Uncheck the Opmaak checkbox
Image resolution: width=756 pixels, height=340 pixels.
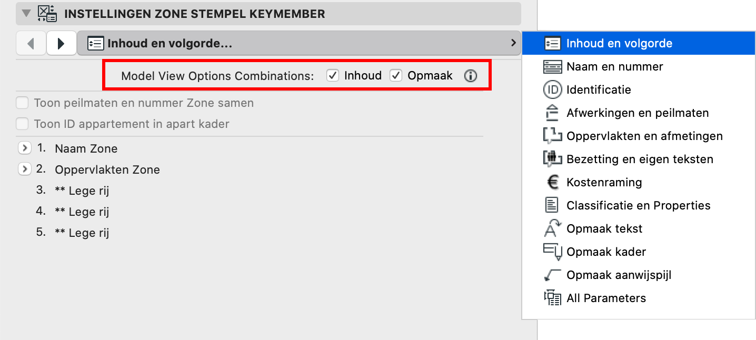coord(396,76)
